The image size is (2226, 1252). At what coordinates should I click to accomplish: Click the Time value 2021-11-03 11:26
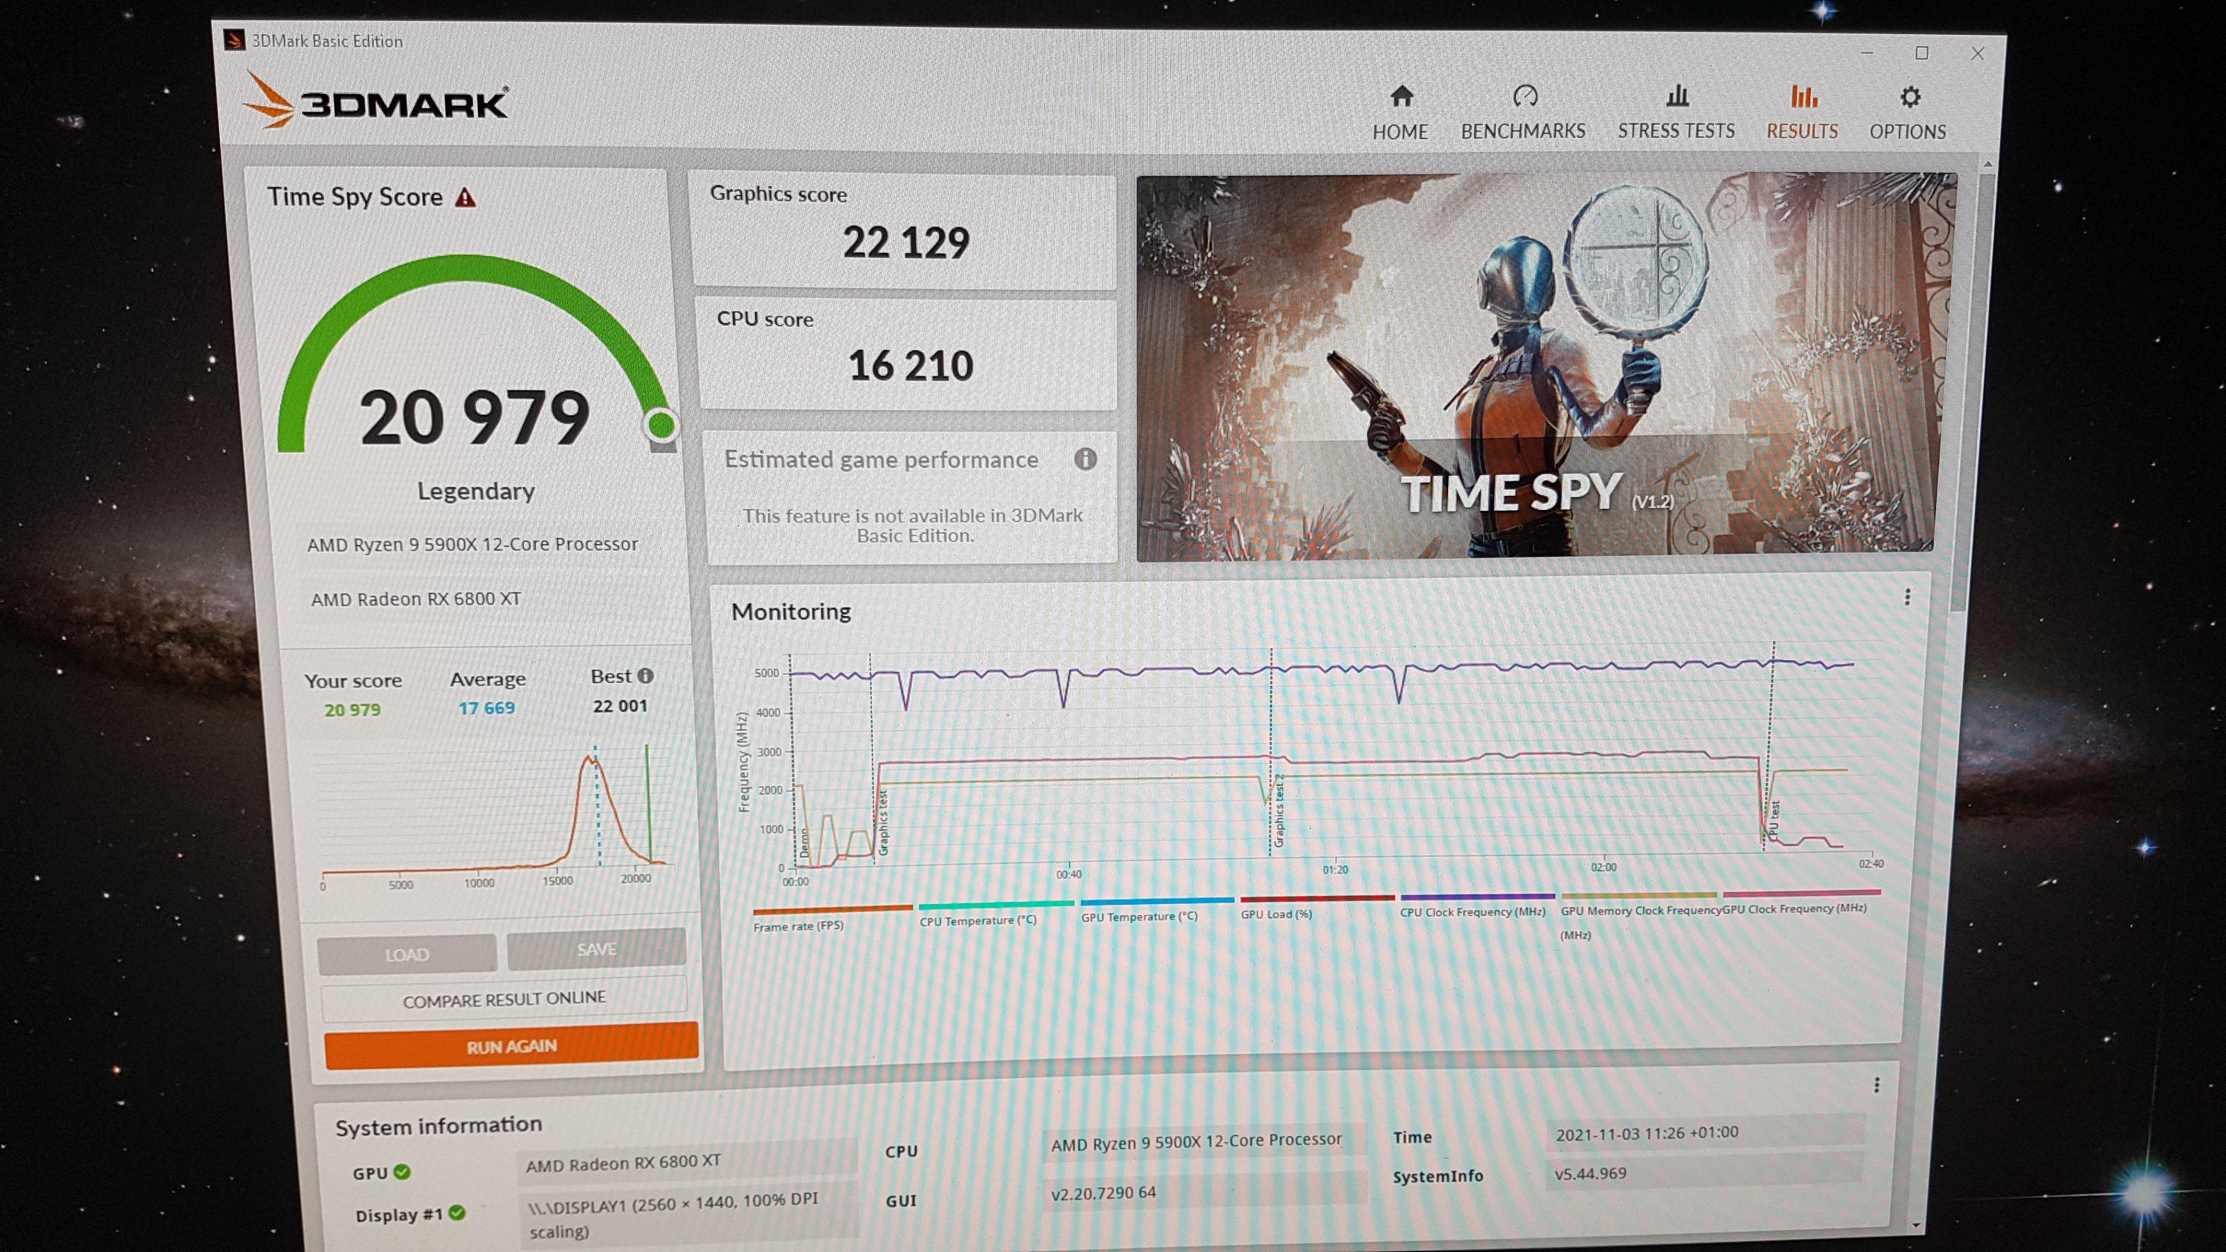[x=1647, y=1134]
